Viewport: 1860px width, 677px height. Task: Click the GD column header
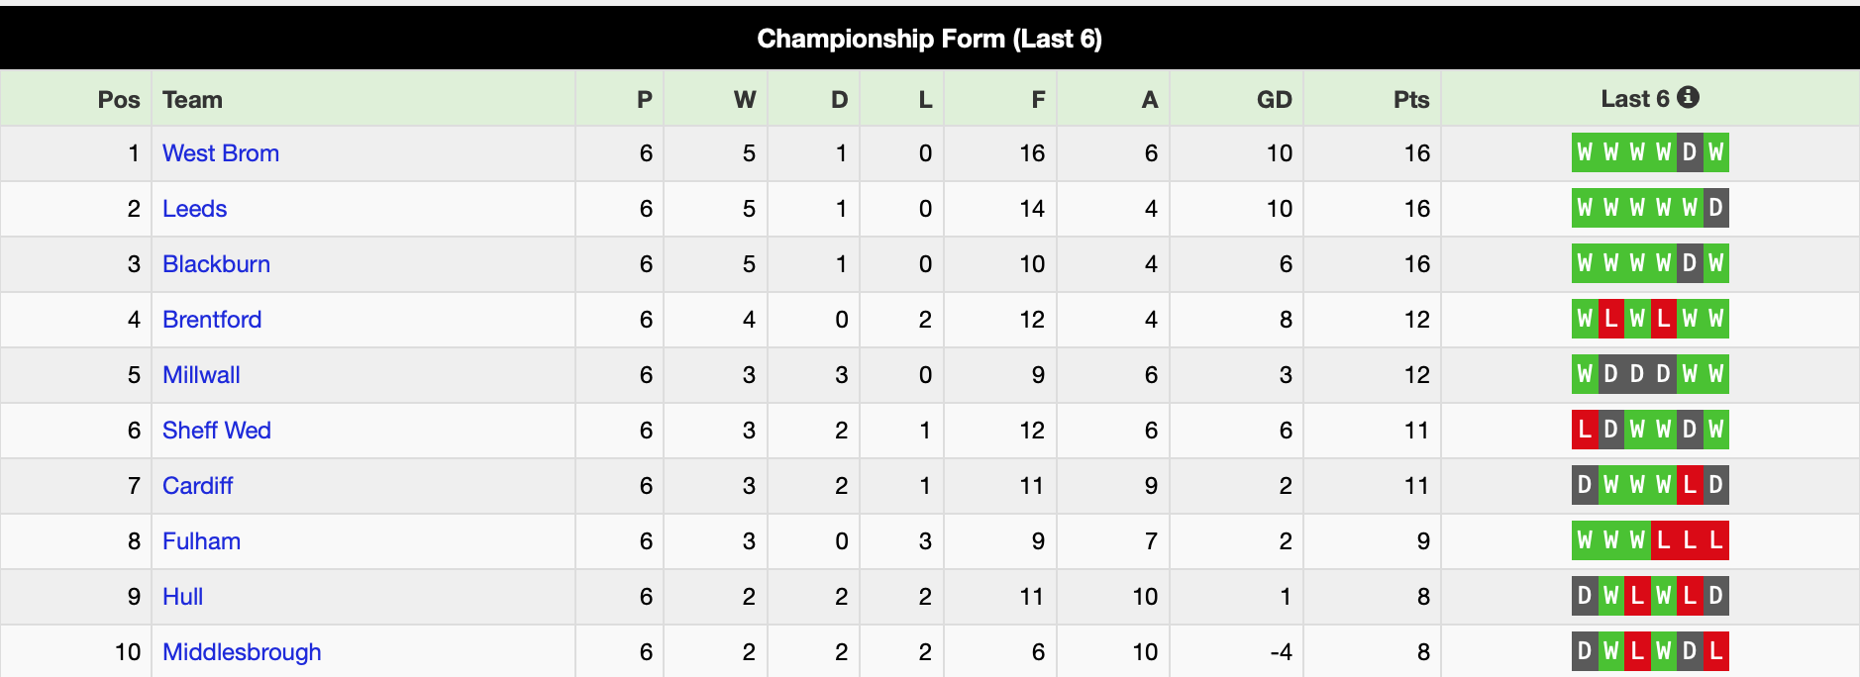[1275, 100]
